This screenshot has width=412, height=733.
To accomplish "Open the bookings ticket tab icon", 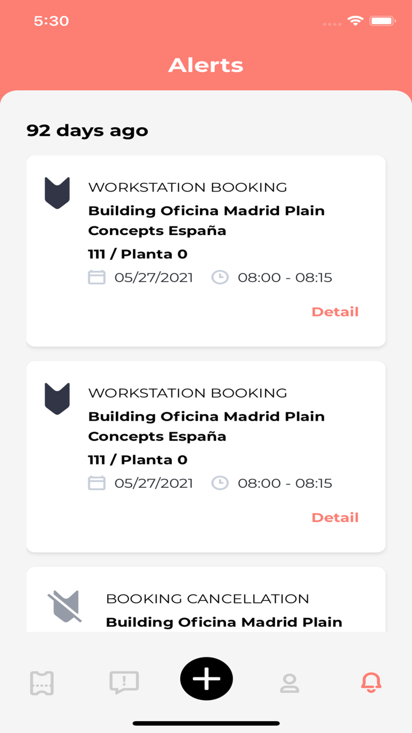I will coord(42,682).
